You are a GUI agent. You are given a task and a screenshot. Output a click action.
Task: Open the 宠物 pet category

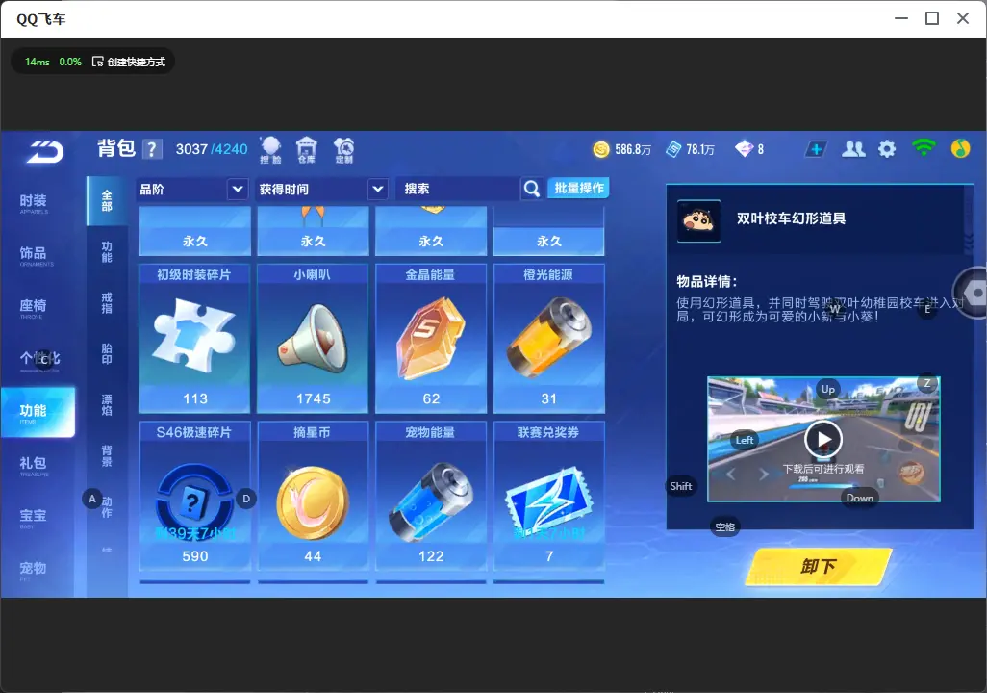(34, 570)
